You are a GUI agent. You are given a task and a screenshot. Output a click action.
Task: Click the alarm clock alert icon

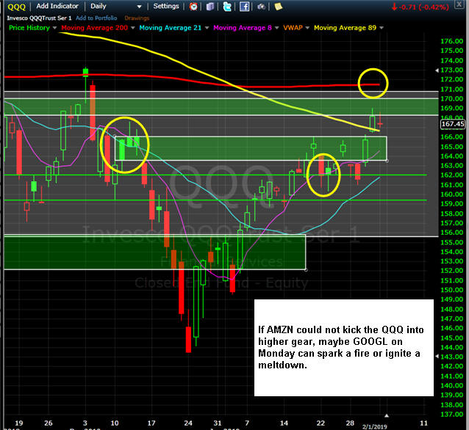[x=193, y=7]
